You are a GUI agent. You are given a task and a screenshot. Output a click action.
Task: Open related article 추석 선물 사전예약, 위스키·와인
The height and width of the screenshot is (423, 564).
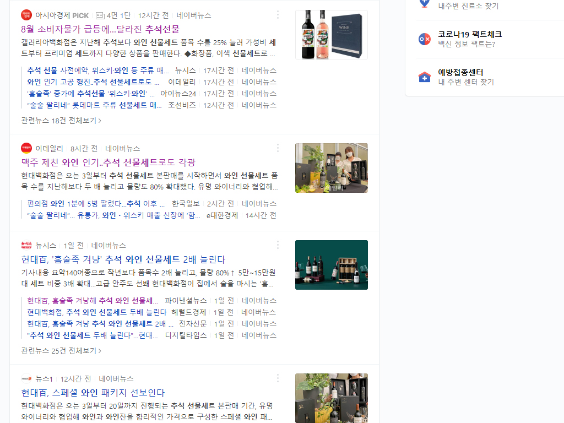[x=98, y=70]
